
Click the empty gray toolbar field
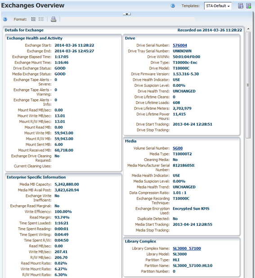128,19
